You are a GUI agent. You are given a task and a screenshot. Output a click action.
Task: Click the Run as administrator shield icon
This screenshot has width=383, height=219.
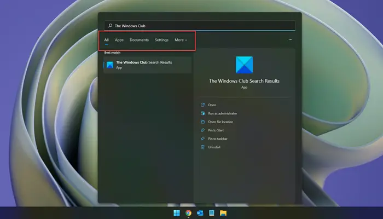click(x=202, y=113)
